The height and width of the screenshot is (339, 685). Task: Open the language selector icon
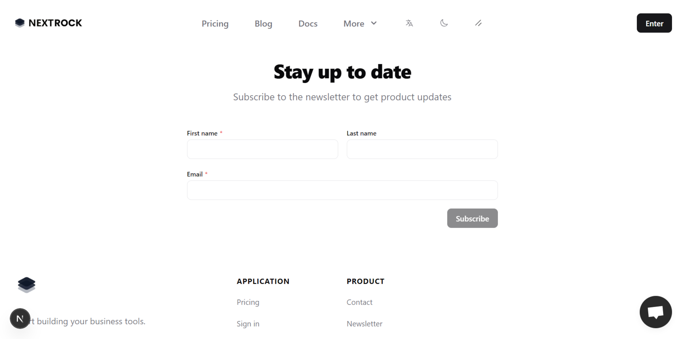(409, 24)
